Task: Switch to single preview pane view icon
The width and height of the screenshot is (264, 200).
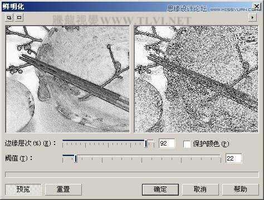Action: [19, 18]
